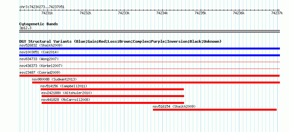The image size is (289, 132).
Task: Click the nsv441828 (McCarroll2008) label
Action: point(66,100)
